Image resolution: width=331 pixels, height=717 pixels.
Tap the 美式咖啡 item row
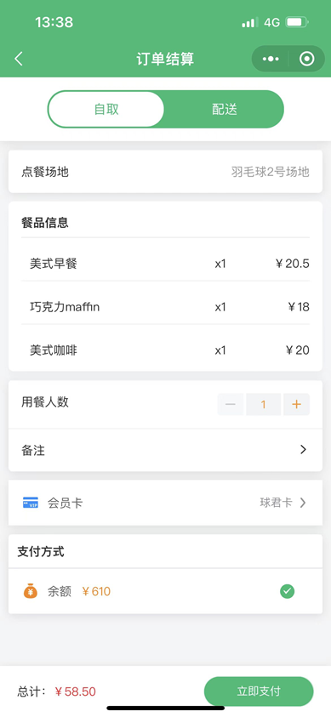pos(165,350)
